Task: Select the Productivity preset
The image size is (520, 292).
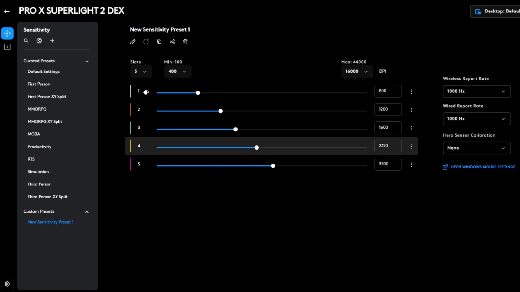Action: point(40,147)
